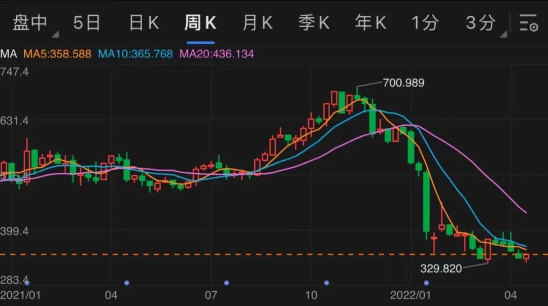Image resolution: width=548 pixels, height=306 pixels.
Task: Switch to the 日K daily candlestick tab
Action: [x=144, y=23]
